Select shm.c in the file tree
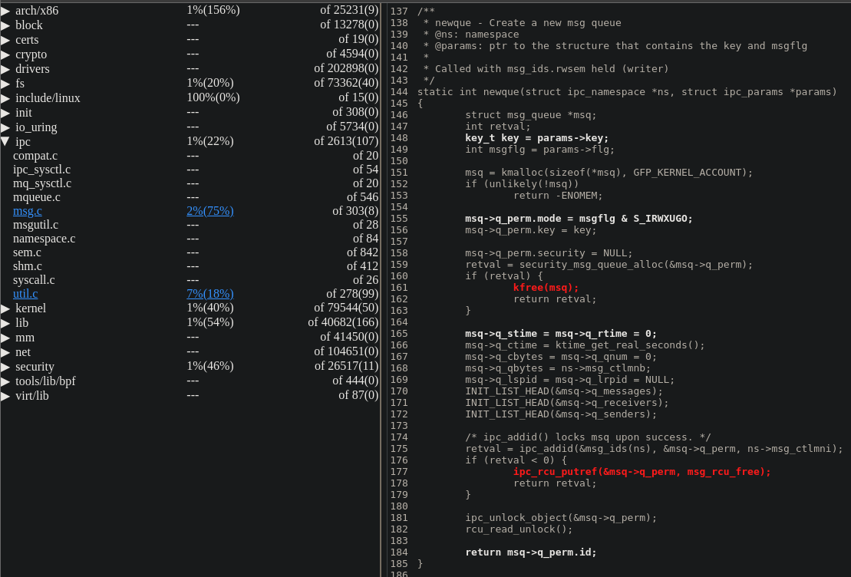The height and width of the screenshot is (577, 851). point(28,266)
